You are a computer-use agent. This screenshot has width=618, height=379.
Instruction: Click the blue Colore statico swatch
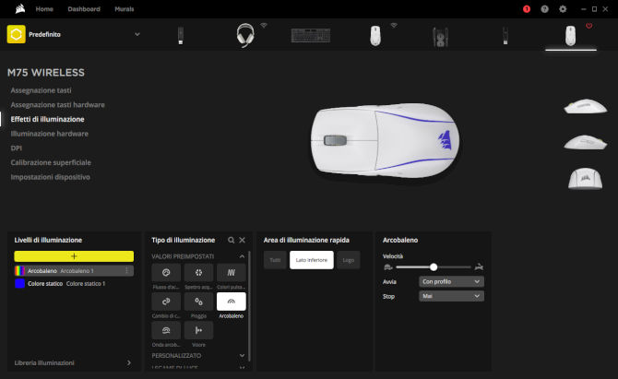[19, 283]
